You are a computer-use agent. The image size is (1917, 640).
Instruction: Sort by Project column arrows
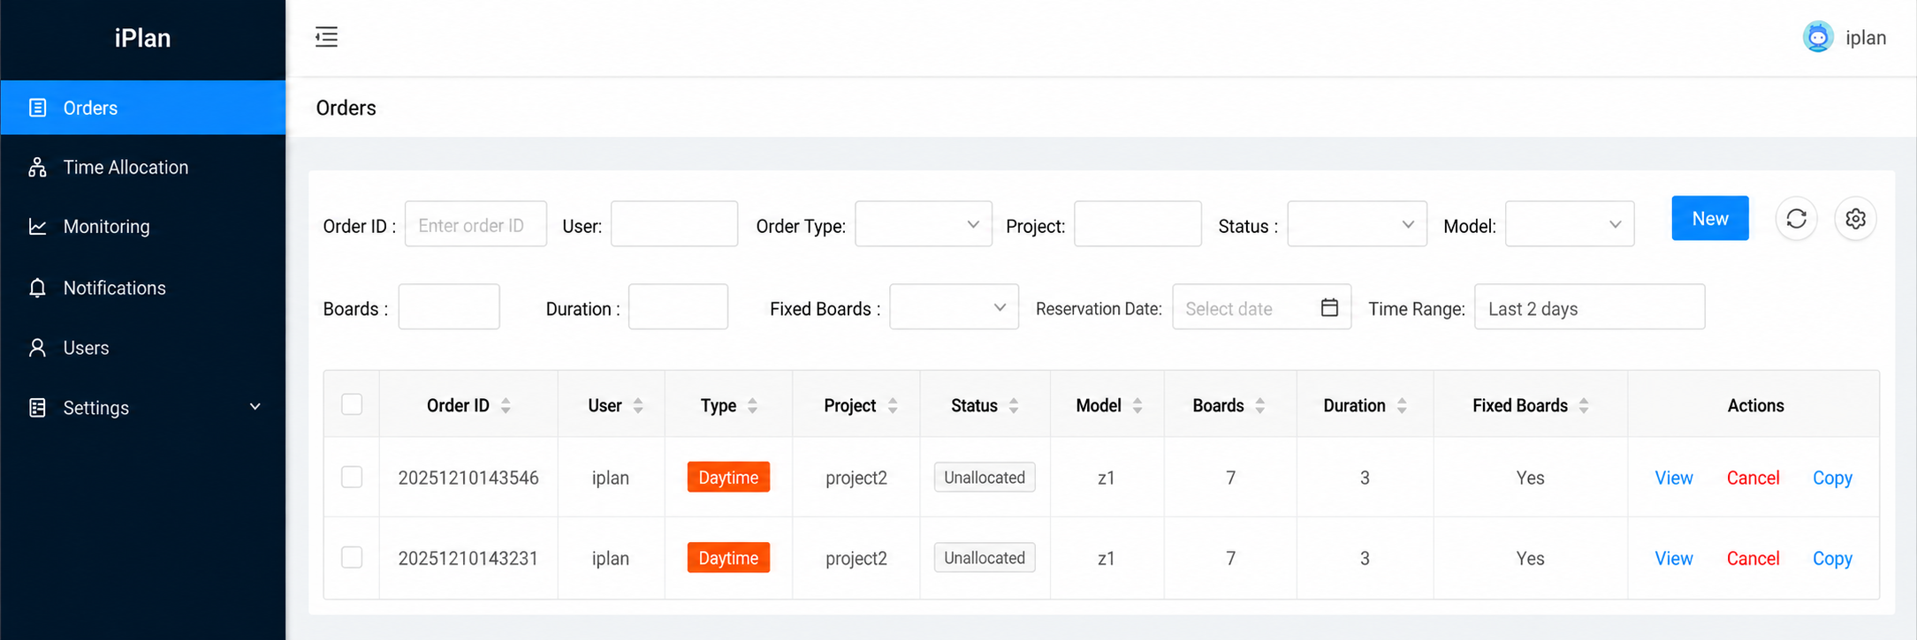click(x=893, y=406)
